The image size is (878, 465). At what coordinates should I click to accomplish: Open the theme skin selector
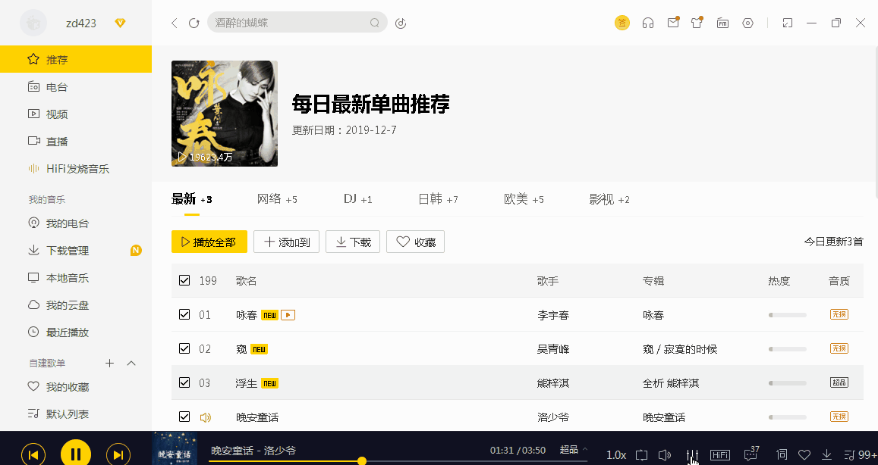[x=696, y=23]
